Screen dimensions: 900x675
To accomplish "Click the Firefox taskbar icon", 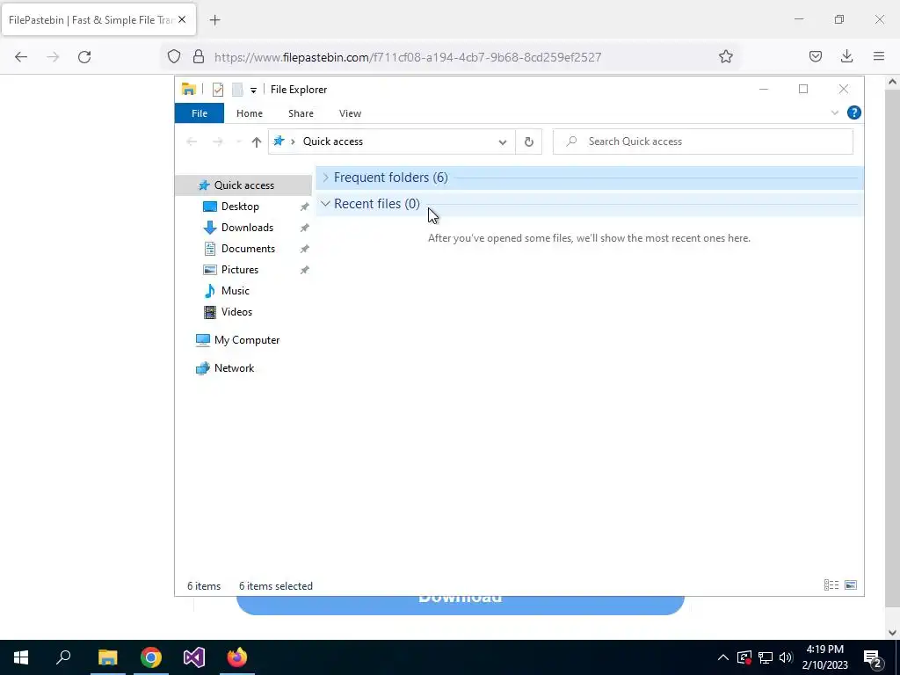I will tap(237, 657).
